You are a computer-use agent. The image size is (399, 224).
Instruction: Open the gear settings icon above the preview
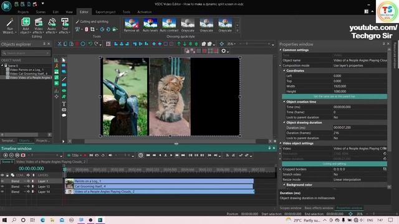click(224, 51)
